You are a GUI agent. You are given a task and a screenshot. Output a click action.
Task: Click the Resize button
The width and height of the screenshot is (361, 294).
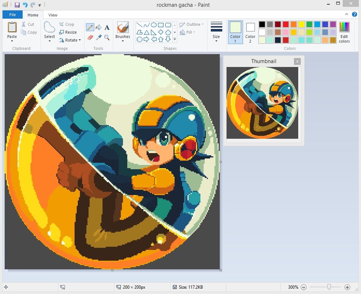68,32
